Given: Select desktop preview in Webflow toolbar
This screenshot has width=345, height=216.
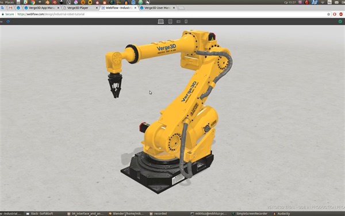Looking at the screenshot, I should coord(161,21).
